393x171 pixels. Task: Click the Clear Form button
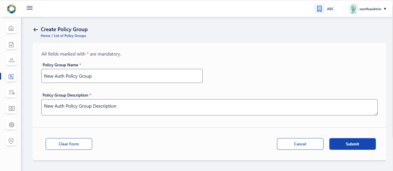pyautogui.click(x=69, y=144)
